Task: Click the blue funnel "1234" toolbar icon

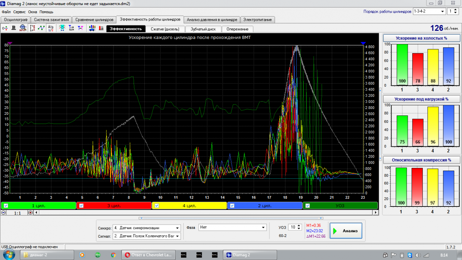Action: [x=71, y=28]
